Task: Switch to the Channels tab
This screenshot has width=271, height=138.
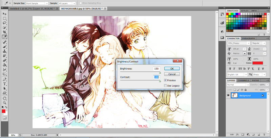Action: pyautogui.click(x=243, y=80)
